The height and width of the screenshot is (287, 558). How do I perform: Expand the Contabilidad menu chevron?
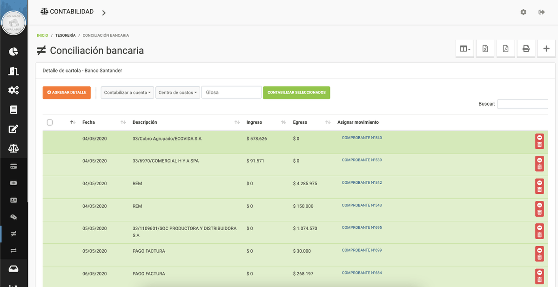pos(104,13)
